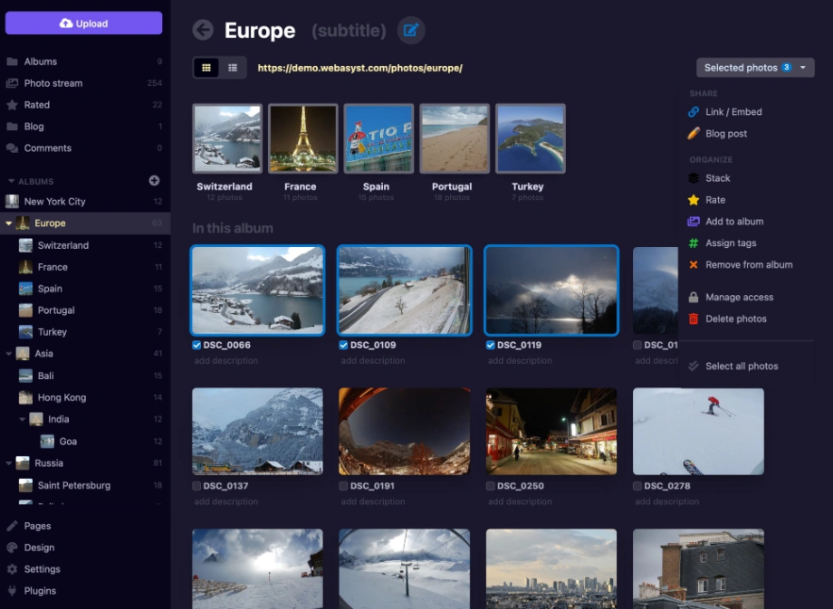Choose Add to album from menu

[x=733, y=222]
